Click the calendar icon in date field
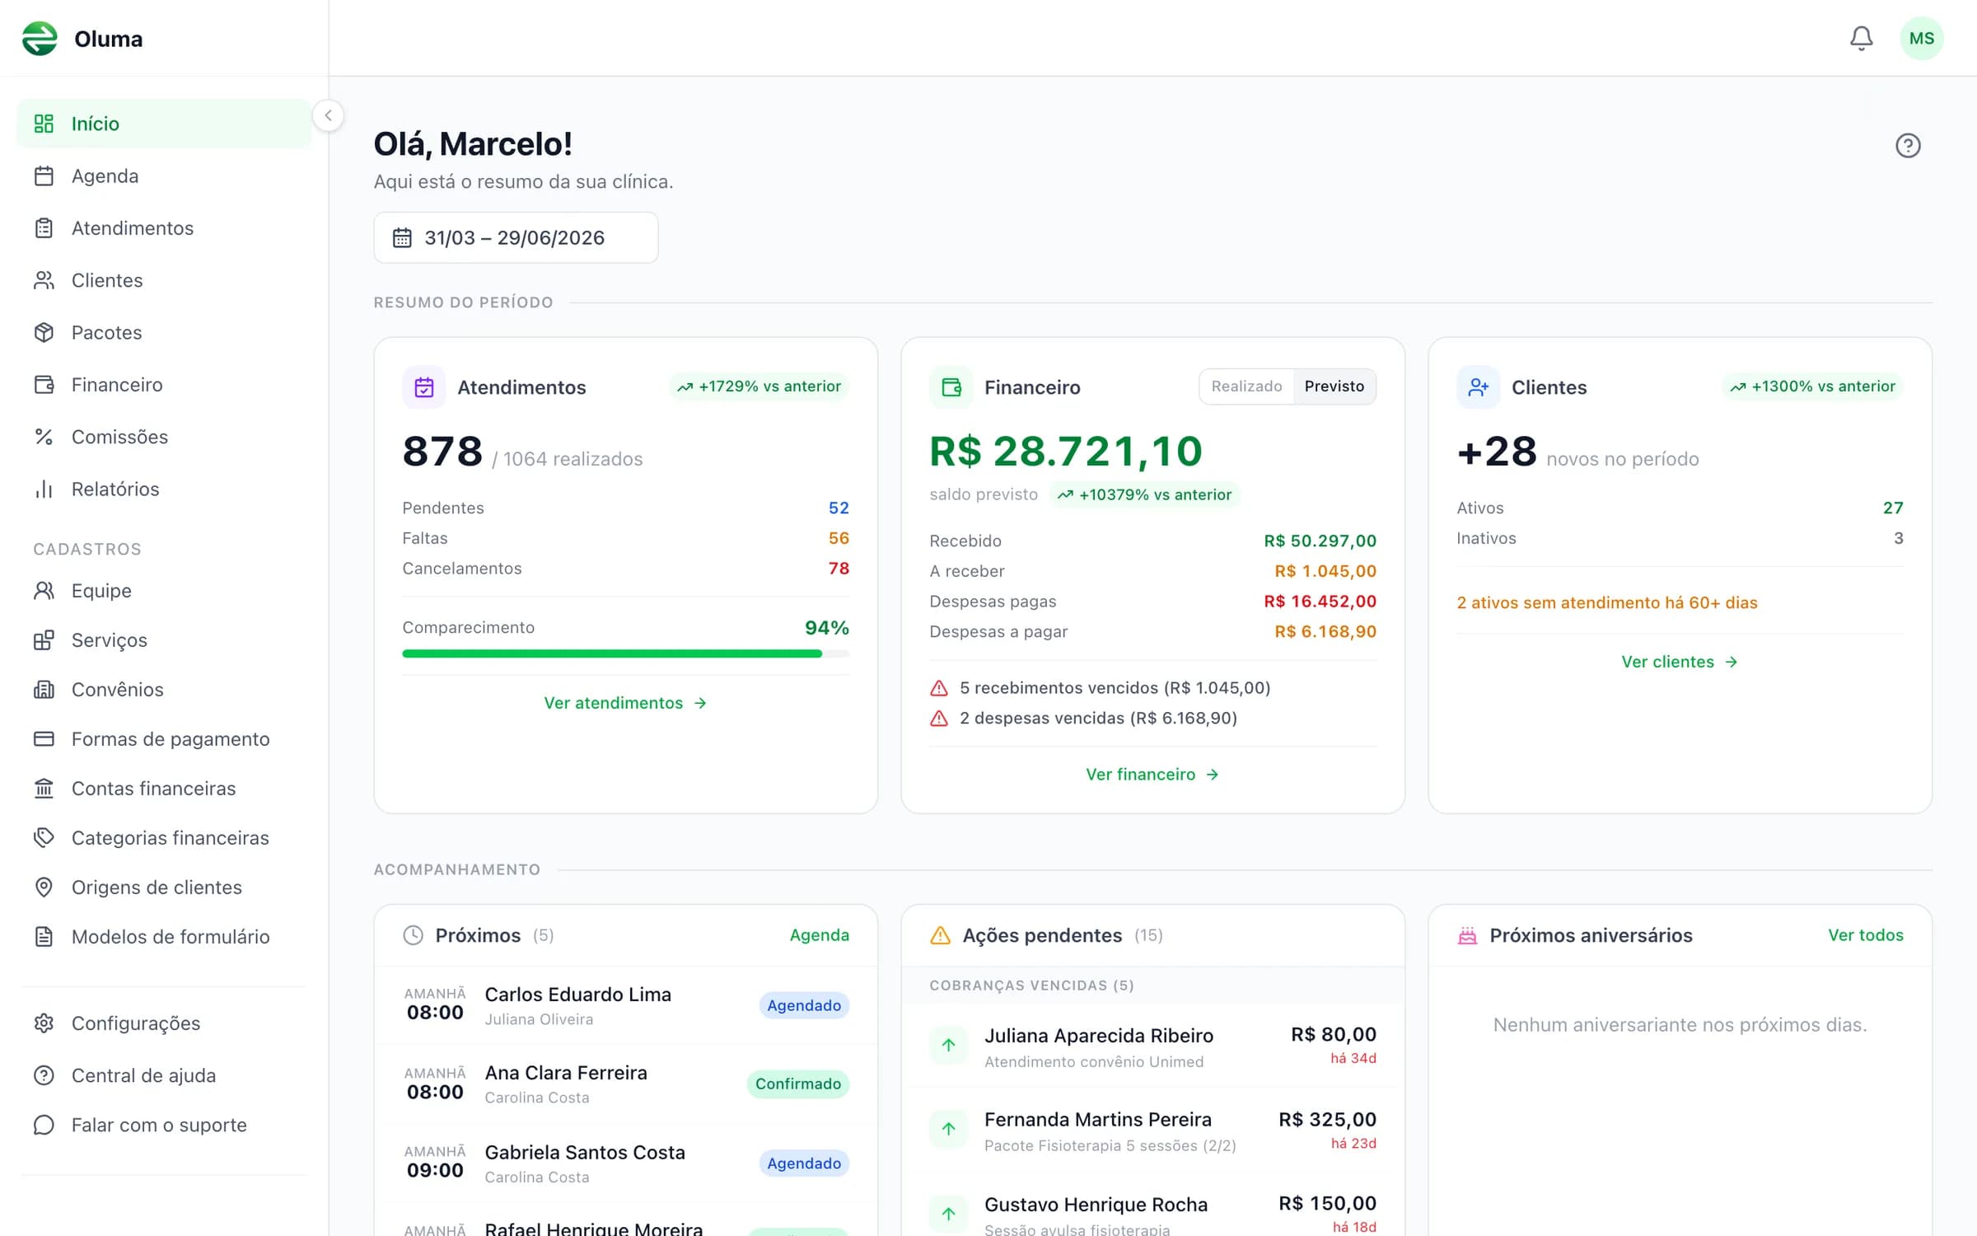 tap(402, 238)
